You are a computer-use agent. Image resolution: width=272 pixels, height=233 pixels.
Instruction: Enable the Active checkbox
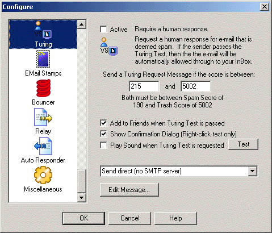tap(103, 30)
